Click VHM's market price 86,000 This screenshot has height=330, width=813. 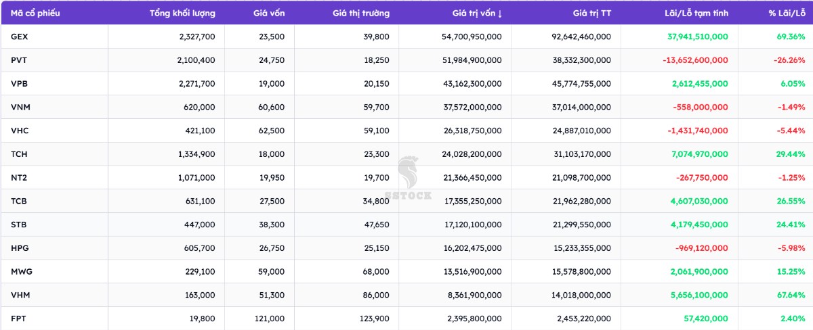click(x=376, y=295)
